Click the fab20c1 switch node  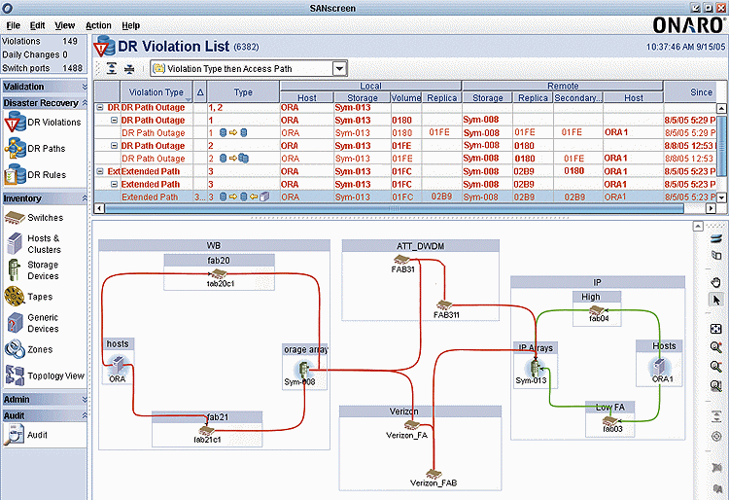[219, 273]
